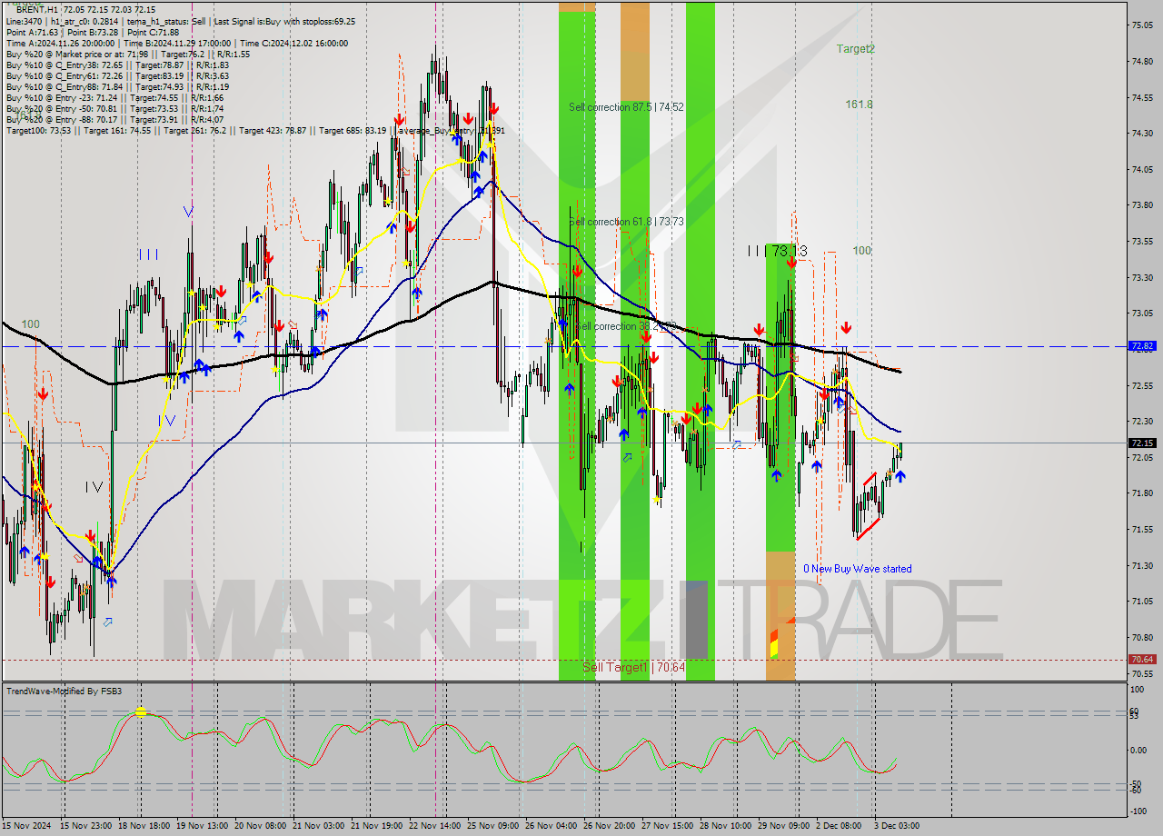
Task: Click the red 70.64 price tag
Action: tap(1142, 660)
